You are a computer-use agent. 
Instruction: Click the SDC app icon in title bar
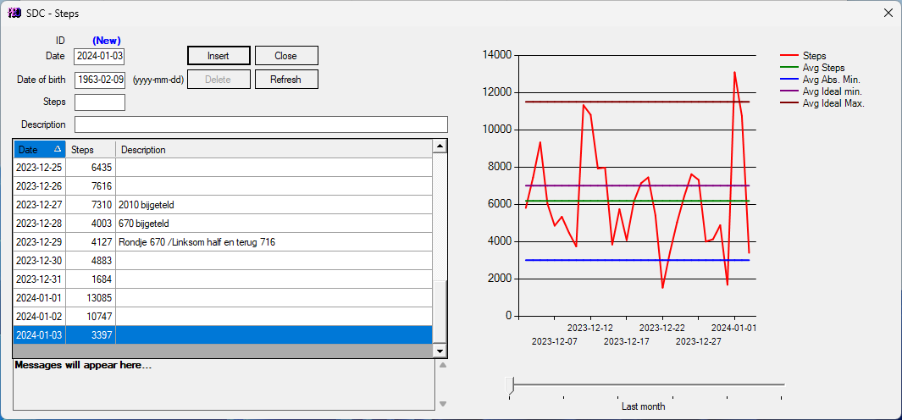point(14,13)
